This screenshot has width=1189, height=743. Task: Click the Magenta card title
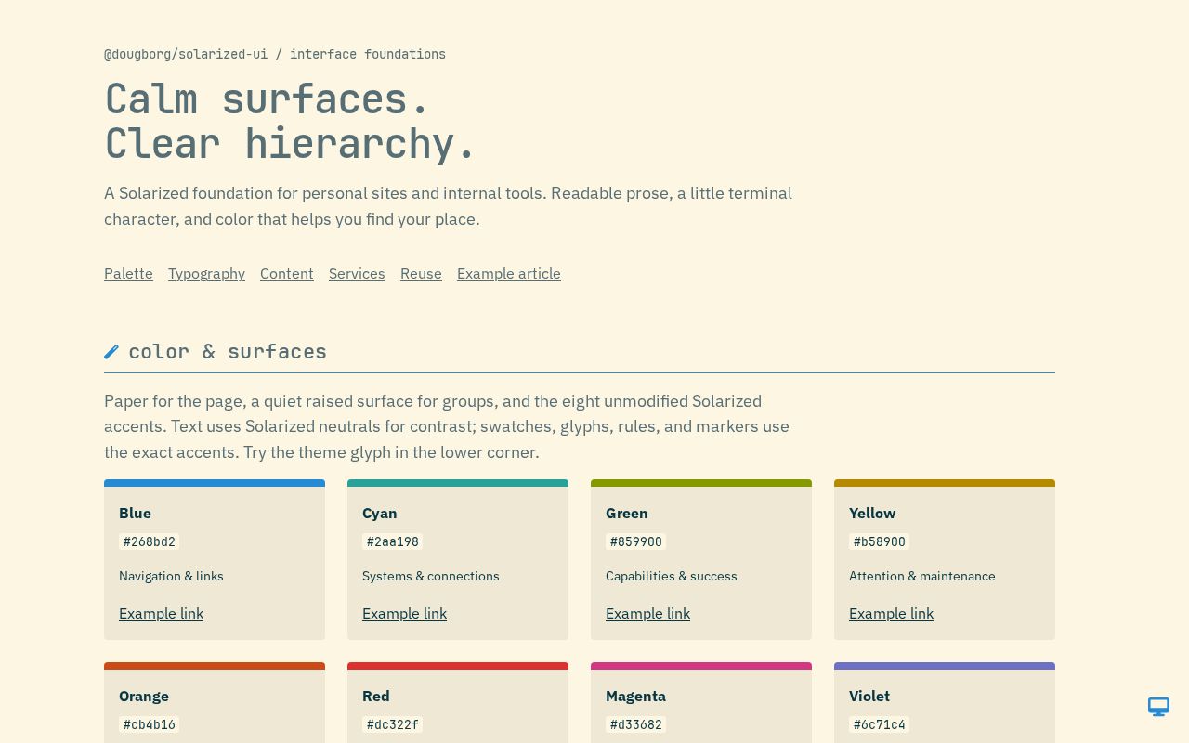(x=635, y=696)
